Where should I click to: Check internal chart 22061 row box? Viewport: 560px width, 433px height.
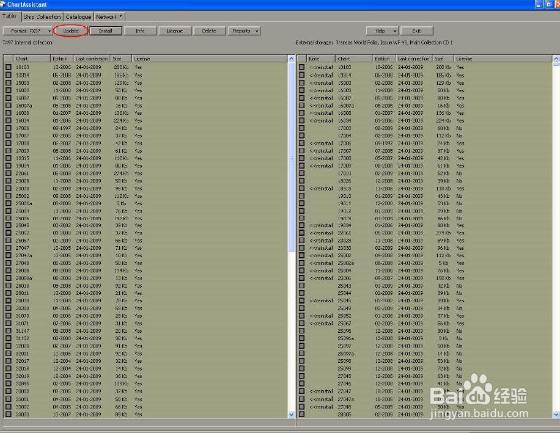(x=8, y=173)
